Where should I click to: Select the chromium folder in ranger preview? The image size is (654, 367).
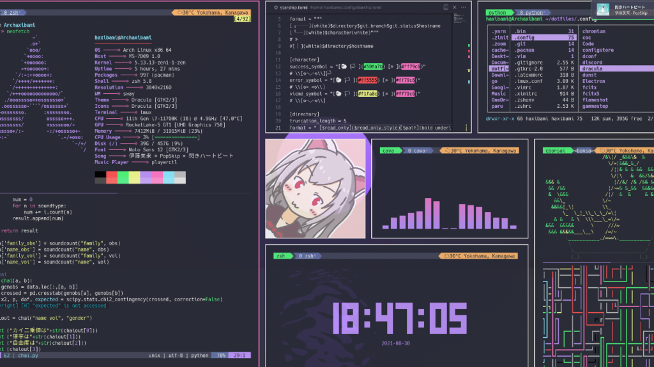(594, 31)
